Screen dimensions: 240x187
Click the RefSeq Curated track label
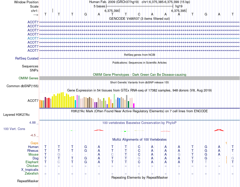coord(27,58)
